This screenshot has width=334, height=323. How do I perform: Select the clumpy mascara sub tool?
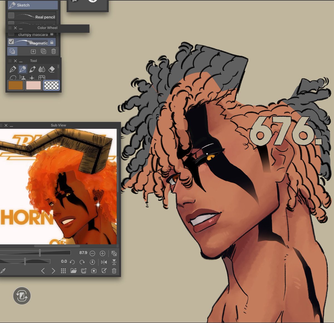[32, 35]
